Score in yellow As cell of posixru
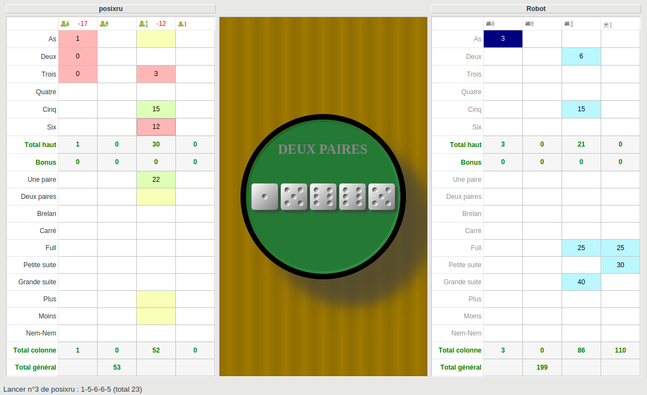This screenshot has width=647, height=395. click(x=156, y=39)
